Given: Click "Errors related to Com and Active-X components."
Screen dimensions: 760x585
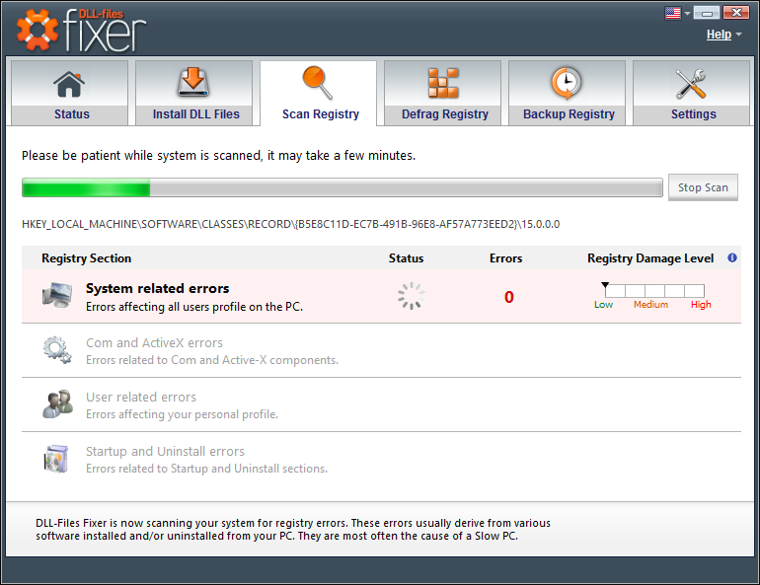Looking at the screenshot, I should 212,360.
